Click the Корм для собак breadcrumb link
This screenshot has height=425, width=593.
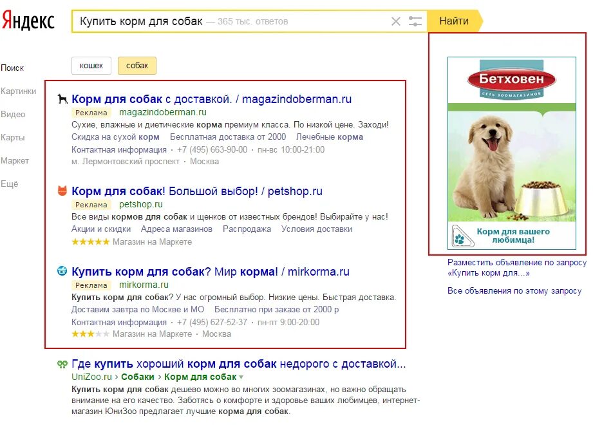pyautogui.click(x=200, y=377)
